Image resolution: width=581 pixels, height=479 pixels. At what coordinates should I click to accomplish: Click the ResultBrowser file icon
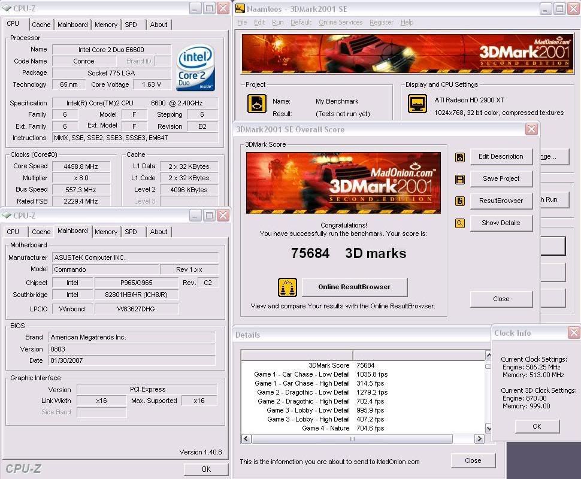click(460, 201)
